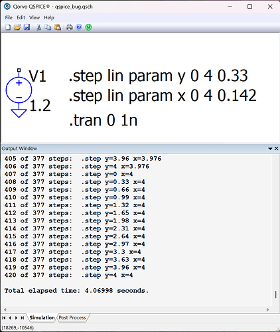Paste using the clipboard icon
Viewport: 280px width, 332px height.
pyautogui.click(x=58, y=27)
